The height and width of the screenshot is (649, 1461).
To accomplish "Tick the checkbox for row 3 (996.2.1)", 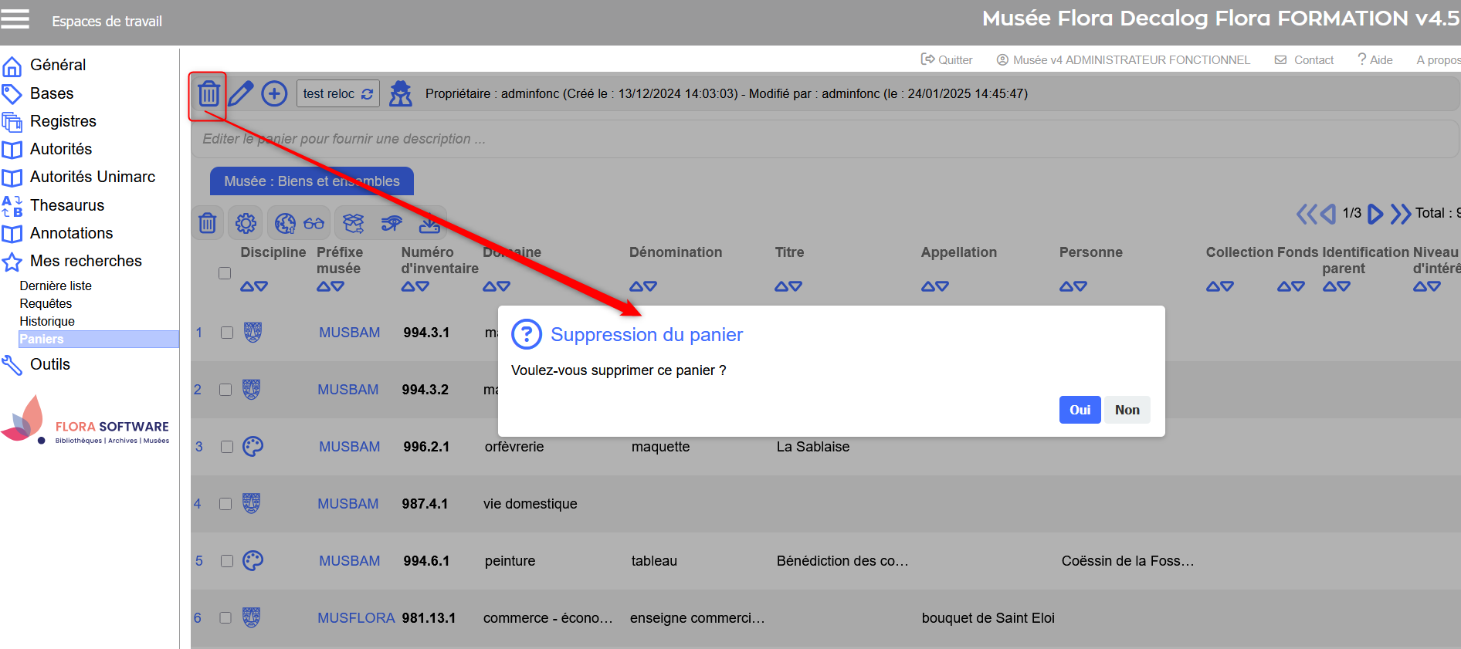I will tap(227, 447).
